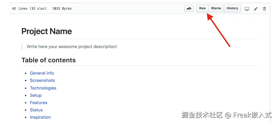
Task: Select the Status link
Action: point(36,110)
